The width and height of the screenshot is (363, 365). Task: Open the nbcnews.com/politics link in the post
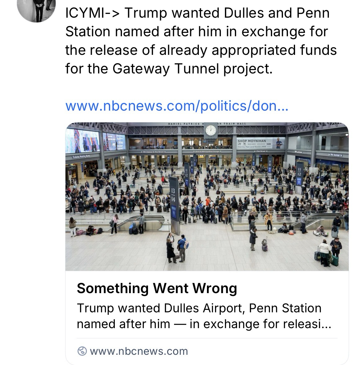177,106
